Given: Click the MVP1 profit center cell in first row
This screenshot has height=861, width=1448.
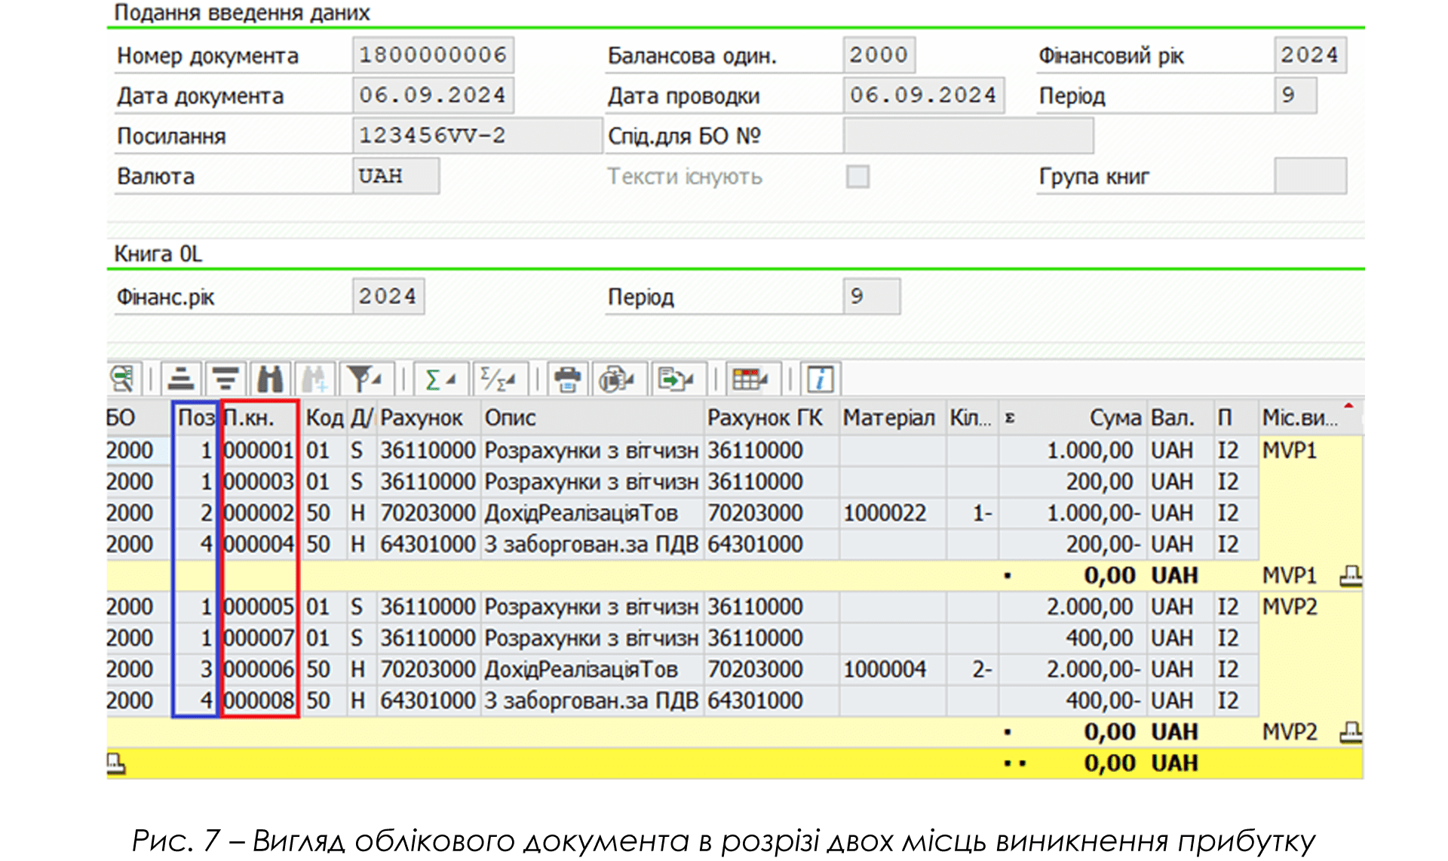Looking at the screenshot, I should click(x=1309, y=450).
